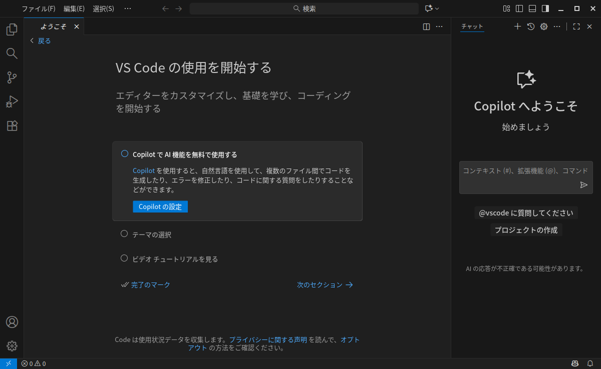The width and height of the screenshot is (601, 369).
Task: Select Copilot で AI 機能を無料で使用する step circle
Action: coord(125,154)
